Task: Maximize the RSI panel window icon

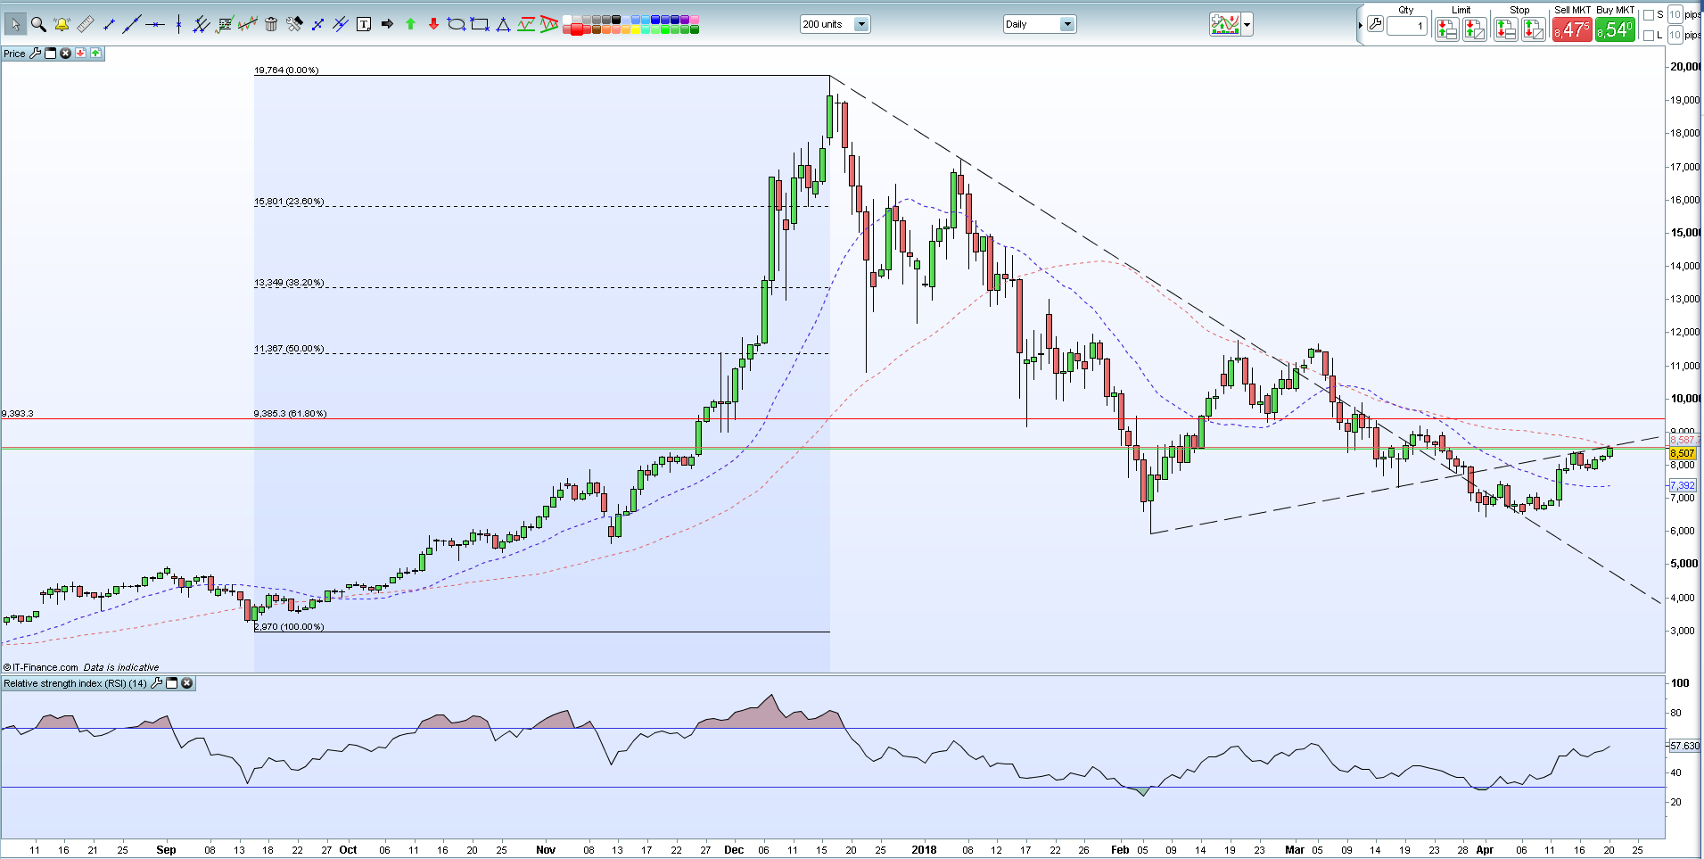Action: coord(172,683)
